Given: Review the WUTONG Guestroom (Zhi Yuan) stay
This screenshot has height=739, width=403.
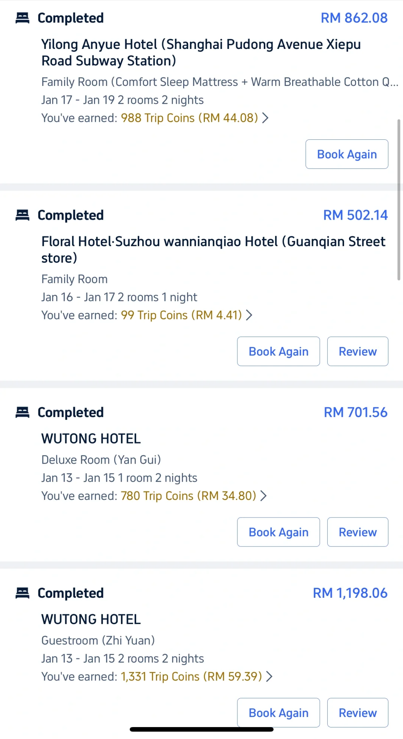Looking at the screenshot, I should click(357, 713).
